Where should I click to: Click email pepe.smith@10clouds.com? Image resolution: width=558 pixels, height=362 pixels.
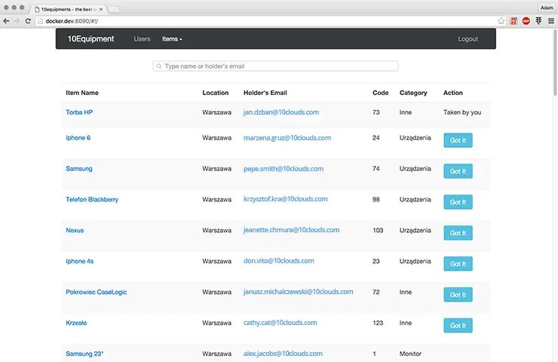coord(283,169)
